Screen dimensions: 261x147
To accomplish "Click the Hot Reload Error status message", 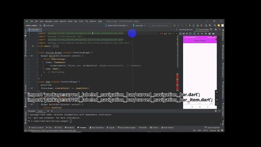I will (x=52, y=131).
